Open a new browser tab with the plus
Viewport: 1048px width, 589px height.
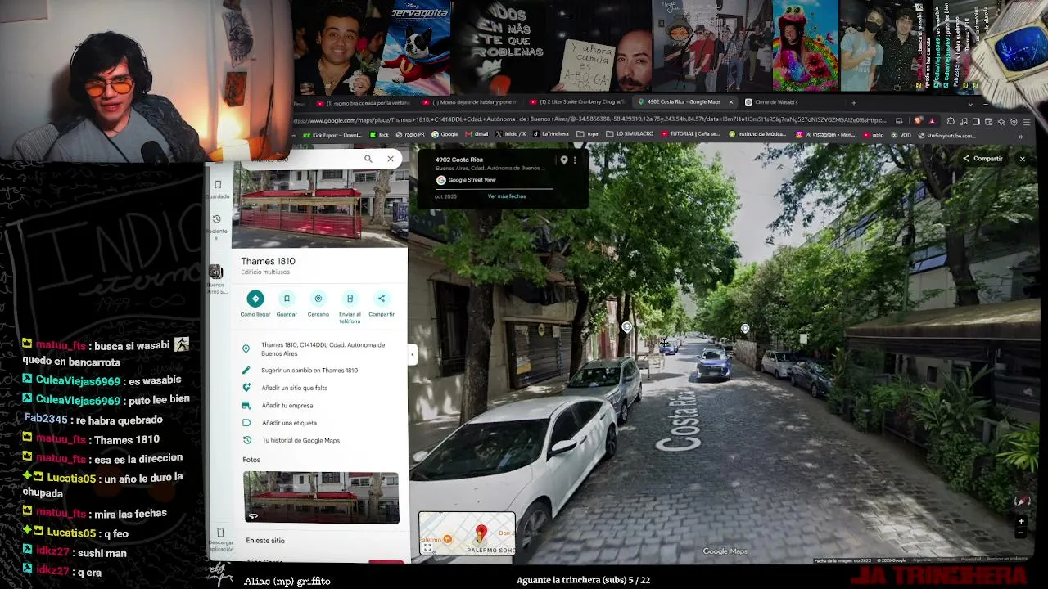click(x=853, y=102)
